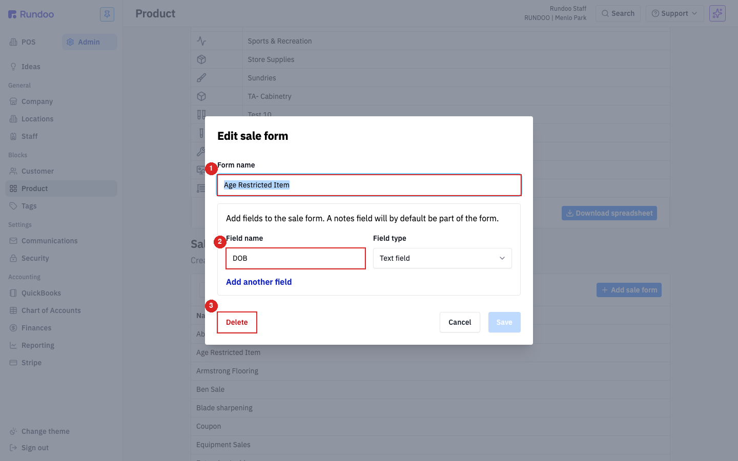Screen dimensions: 738x461
Task: Click the Ideas lightbulb icon
Action: point(13,67)
